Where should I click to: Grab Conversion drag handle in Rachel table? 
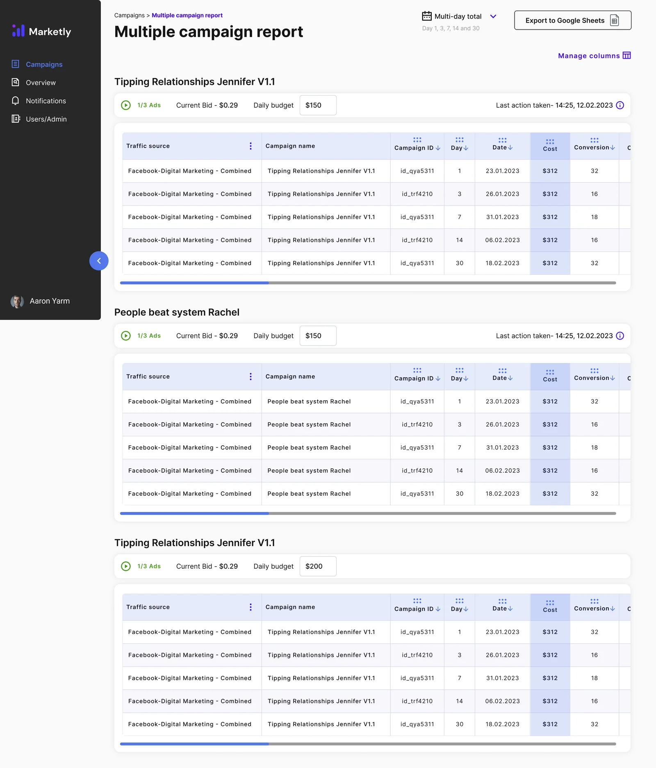[x=594, y=370]
